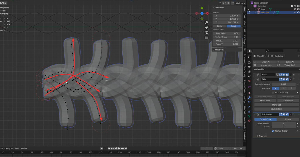Click the Z axis on navigation gizmo

pos(202,13)
